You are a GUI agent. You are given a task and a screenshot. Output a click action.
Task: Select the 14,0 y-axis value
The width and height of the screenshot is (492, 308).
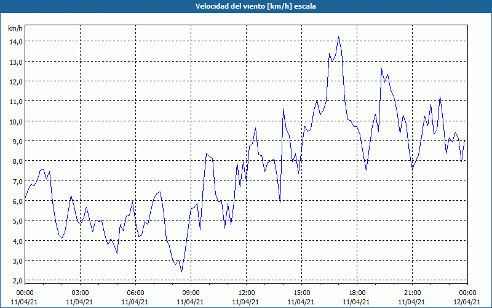pyautogui.click(x=15, y=41)
